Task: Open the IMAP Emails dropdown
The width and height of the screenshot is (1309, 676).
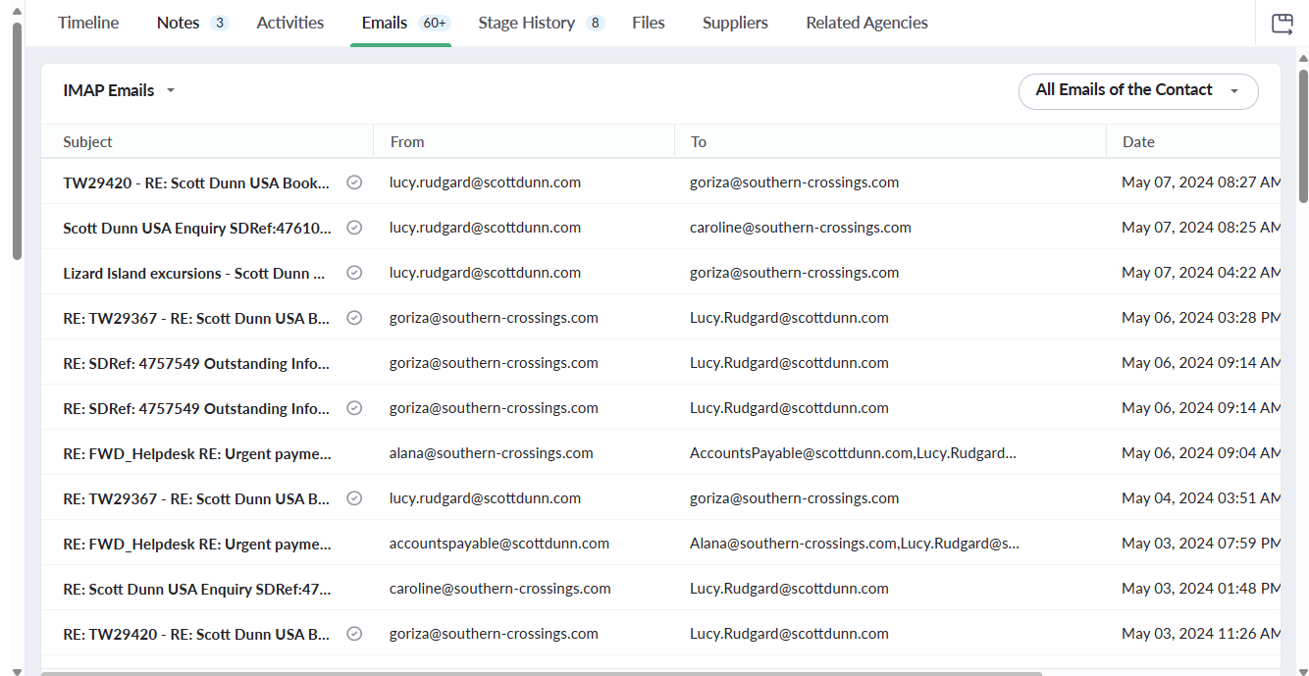Action: coord(119,90)
